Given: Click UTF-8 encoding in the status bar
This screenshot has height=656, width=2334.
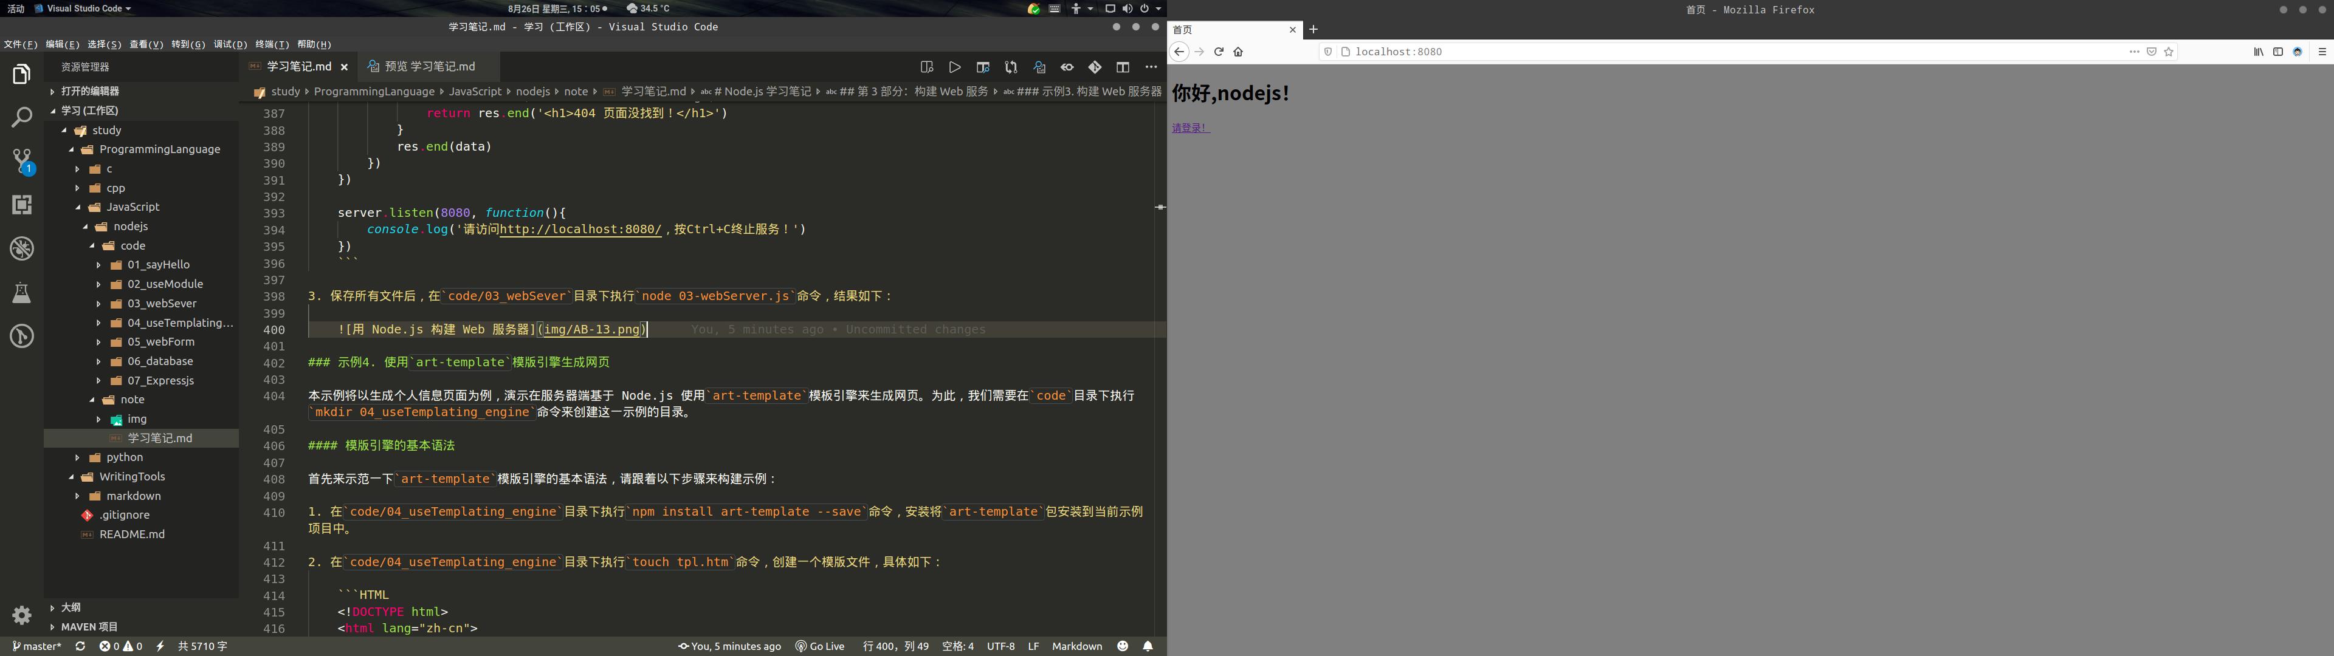Looking at the screenshot, I should [x=1000, y=646].
